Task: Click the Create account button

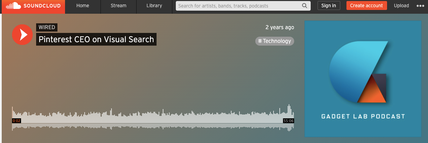Action: click(x=366, y=5)
